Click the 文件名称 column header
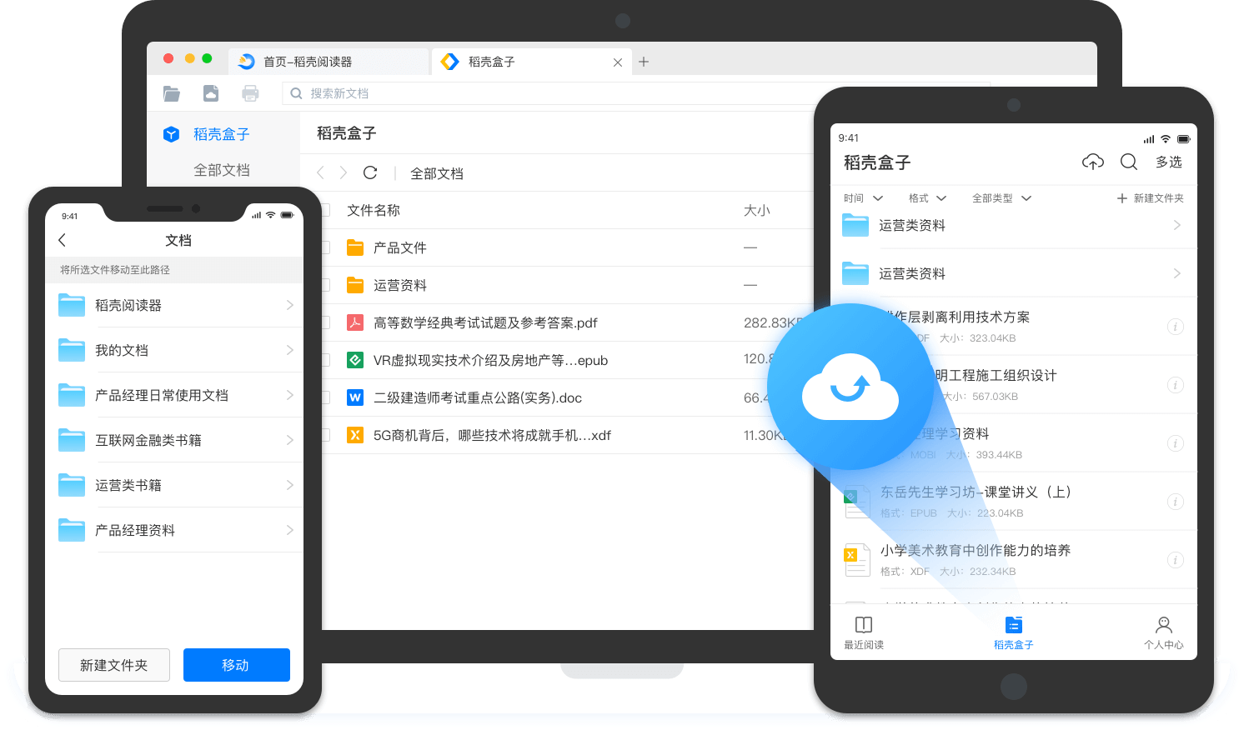 pyautogui.click(x=374, y=210)
